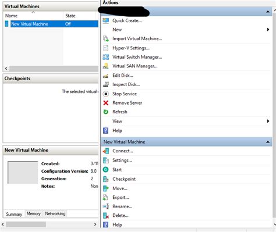Select the Inspect Disk action

[126, 84]
